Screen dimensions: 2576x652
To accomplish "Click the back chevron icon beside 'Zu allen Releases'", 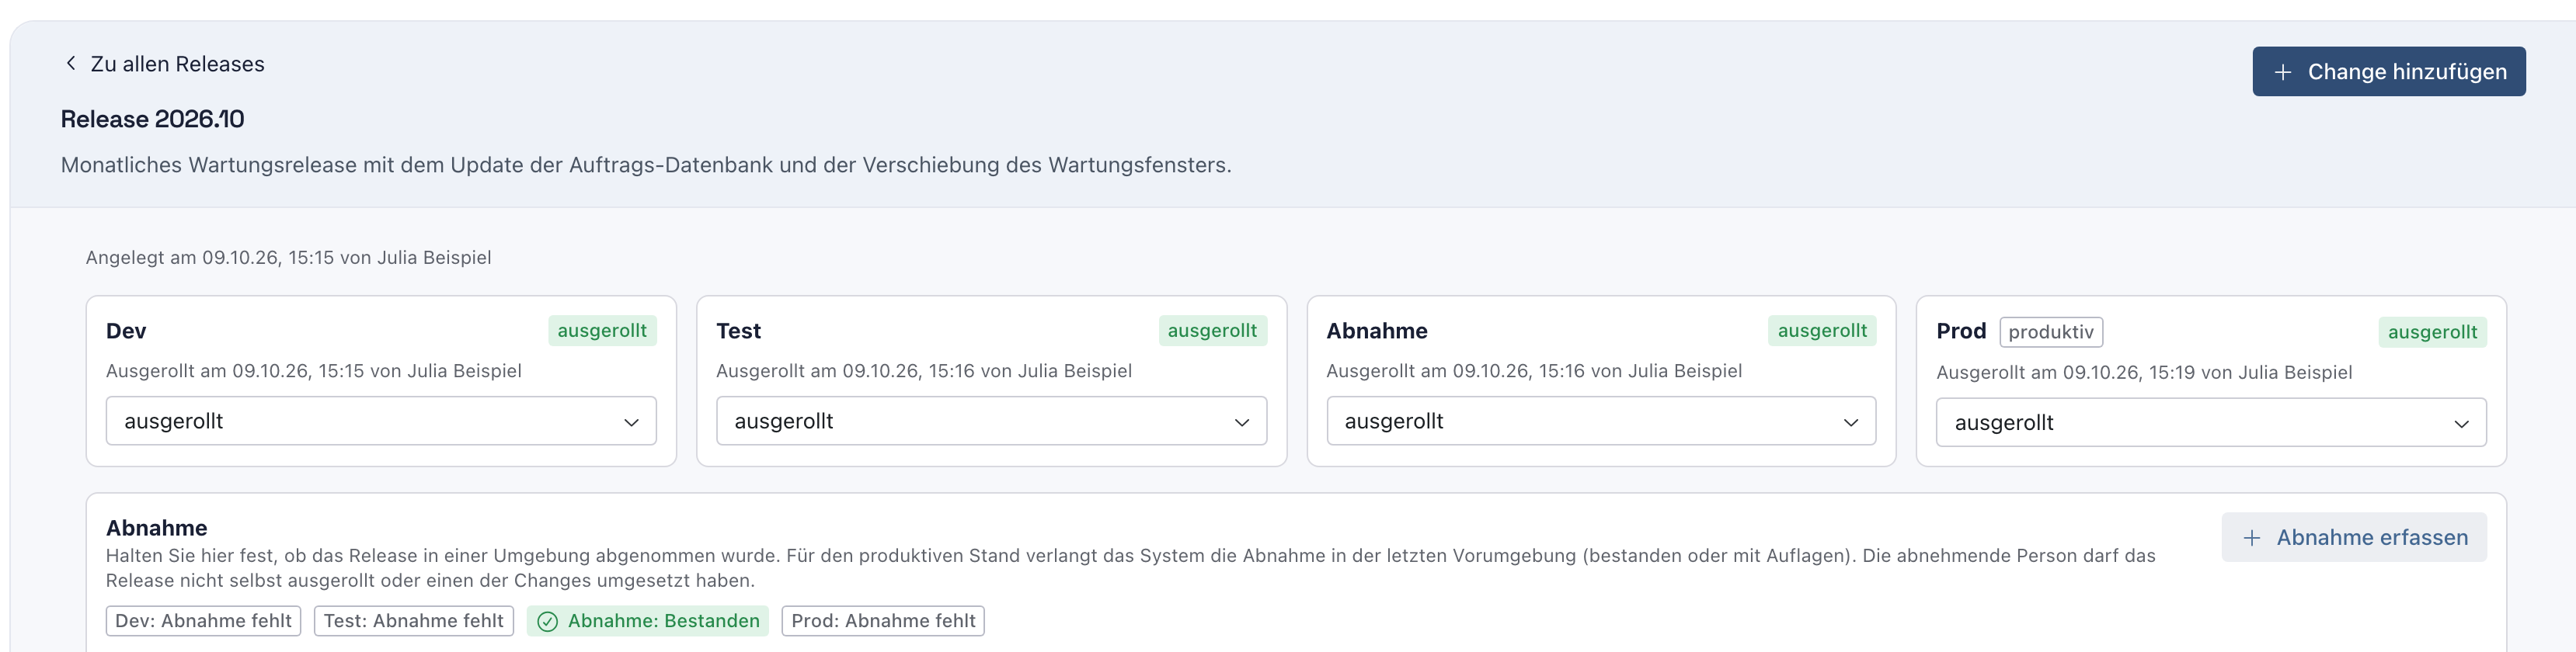I will 70,64.
